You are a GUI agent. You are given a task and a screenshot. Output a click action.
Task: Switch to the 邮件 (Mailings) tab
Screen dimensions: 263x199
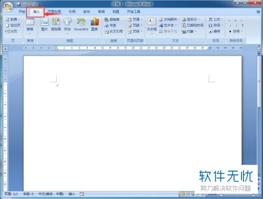(x=87, y=12)
